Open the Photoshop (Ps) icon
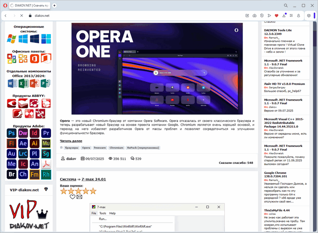This screenshot has height=233, width=318. 11,133
